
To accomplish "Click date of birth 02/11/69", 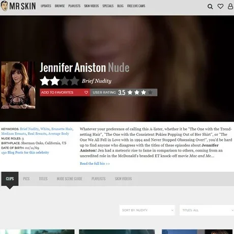I will point(32,148).
